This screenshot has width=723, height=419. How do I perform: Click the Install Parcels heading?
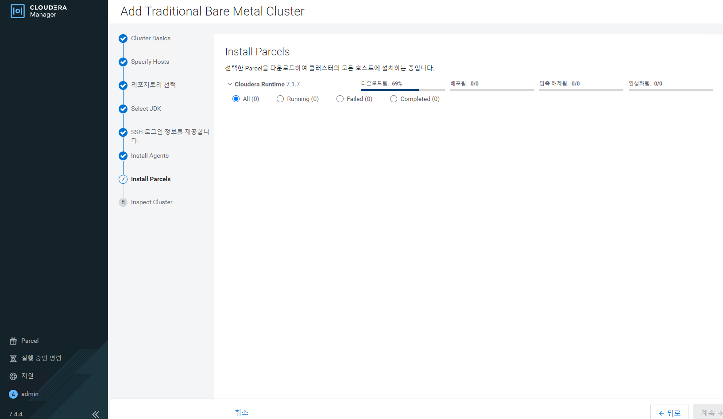tap(257, 52)
